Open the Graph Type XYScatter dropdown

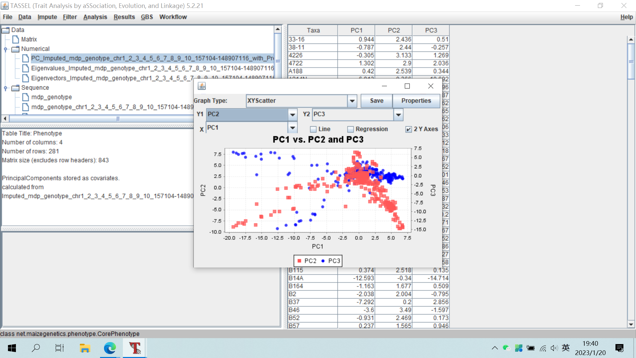[x=352, y=101]
